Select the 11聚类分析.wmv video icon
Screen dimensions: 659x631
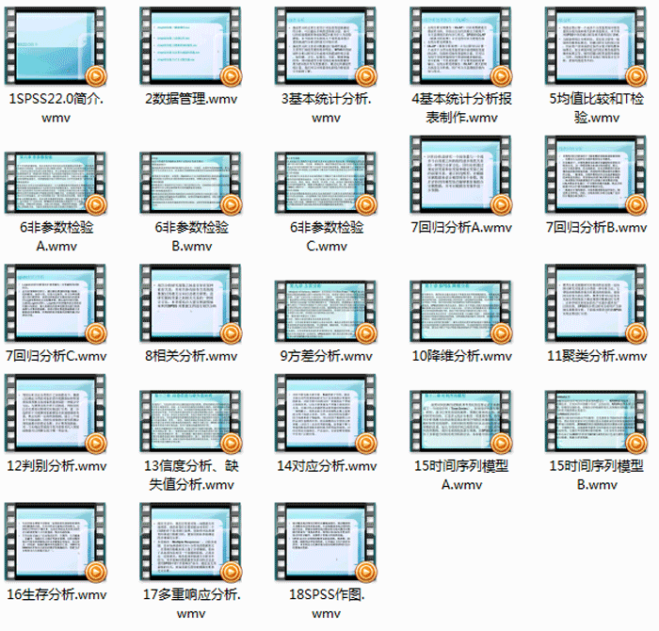click(596, 303)
